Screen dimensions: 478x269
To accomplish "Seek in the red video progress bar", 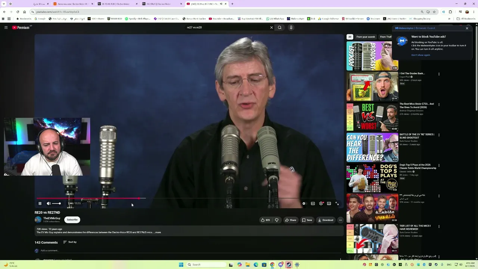I will [88, 198].
